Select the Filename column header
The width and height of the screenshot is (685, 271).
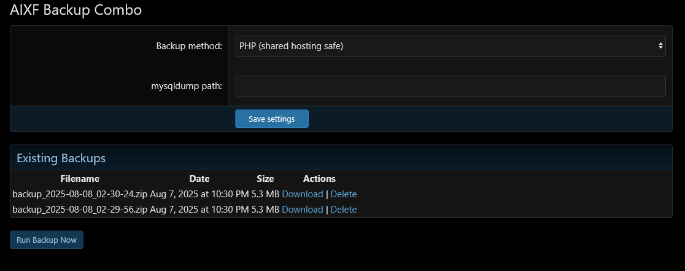(80, 179)
